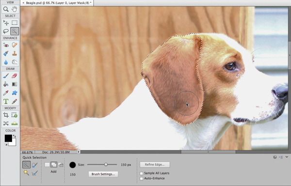This screenshot has width=291, height=186.
Task: Set selection mode to Add
Action: point(54,165)
